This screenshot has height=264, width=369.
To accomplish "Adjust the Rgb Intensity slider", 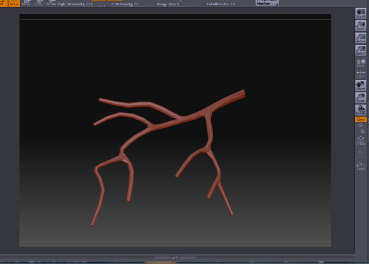I will point(82,4).
